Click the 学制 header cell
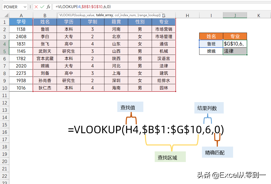The image size is (271, 184). coord(92,22)
